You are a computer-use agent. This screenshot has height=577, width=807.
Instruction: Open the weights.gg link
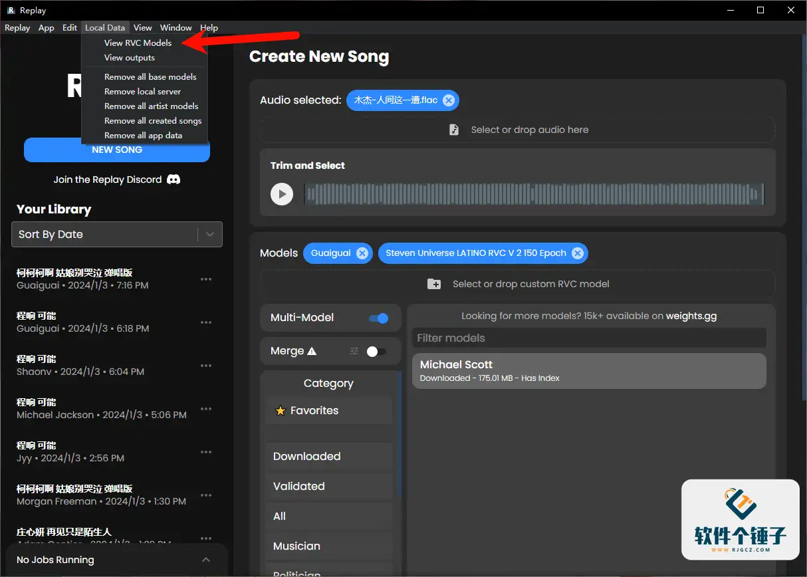tap(691, 316)
